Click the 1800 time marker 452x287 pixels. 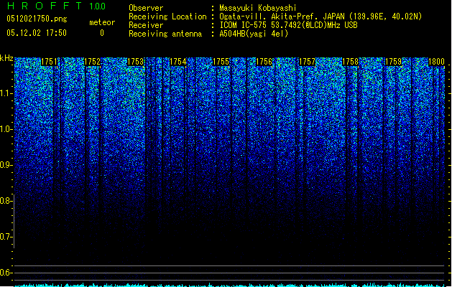[436, 62]
